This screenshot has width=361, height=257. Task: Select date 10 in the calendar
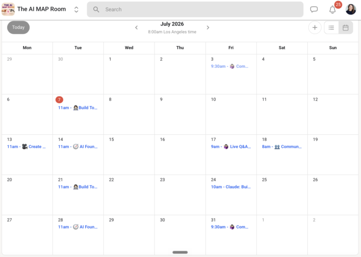pos(214,99)
